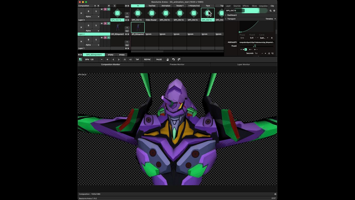
Task: Click the BPM nudge-back icon
Action: 113,59
